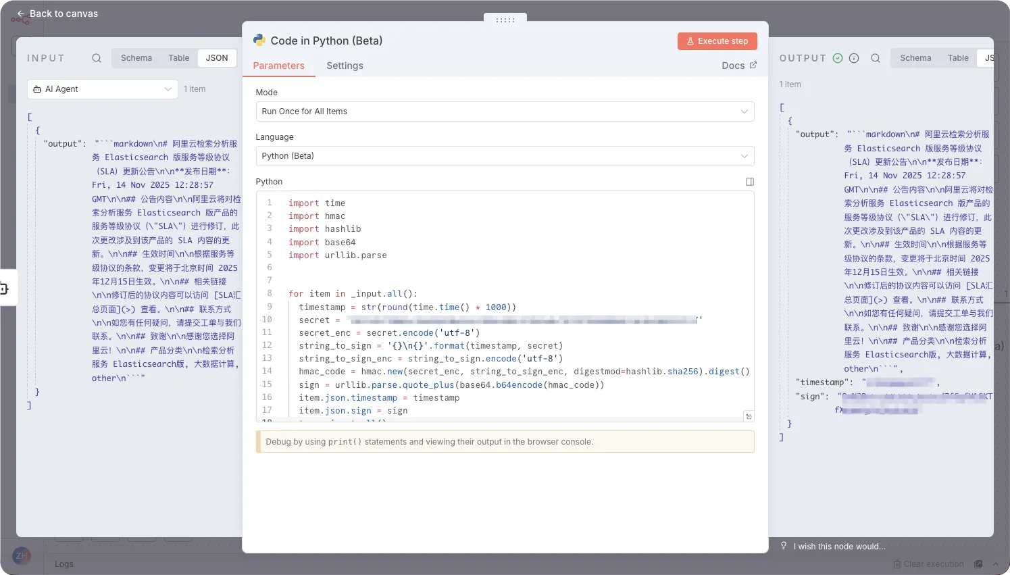Screen dimensions: 1010x575
Task: Open the Mode dropdown
Action: [505, 111]
